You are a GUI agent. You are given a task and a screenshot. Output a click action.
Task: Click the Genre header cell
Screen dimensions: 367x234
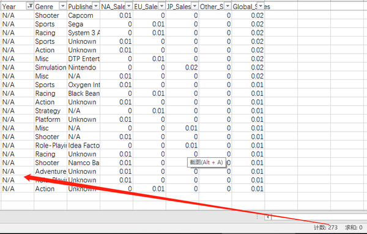(x=51, y=7)
